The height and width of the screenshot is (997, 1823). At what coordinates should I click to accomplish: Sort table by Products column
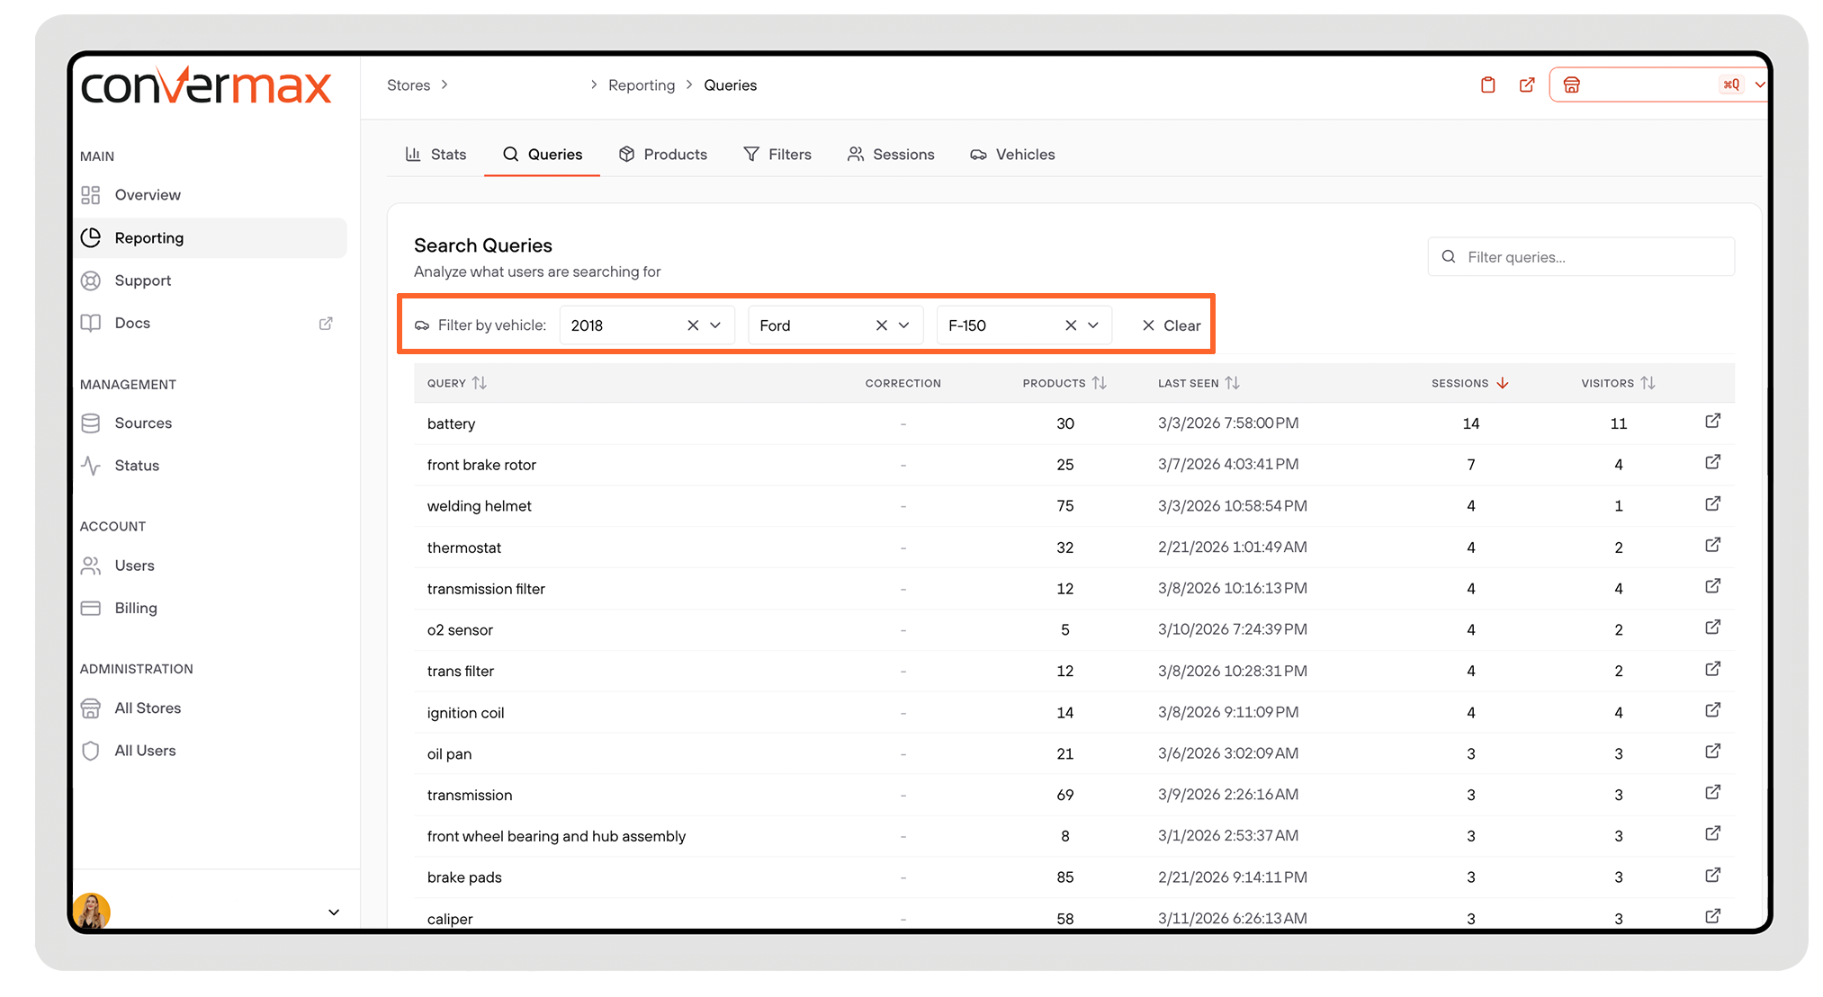coord(1100,383)
